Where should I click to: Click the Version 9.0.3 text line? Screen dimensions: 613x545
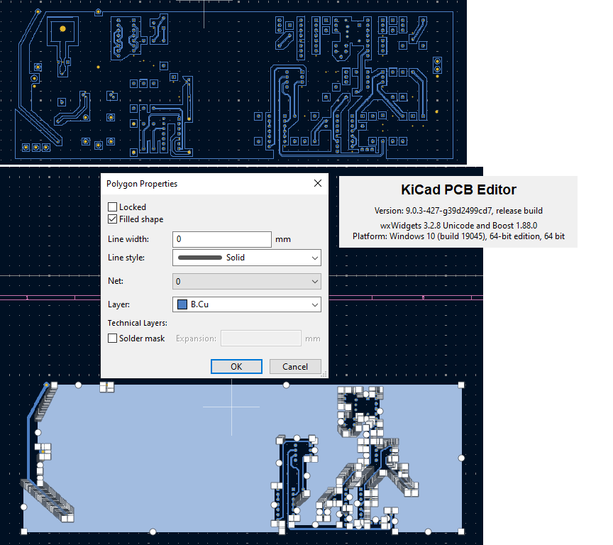[458, 211]
